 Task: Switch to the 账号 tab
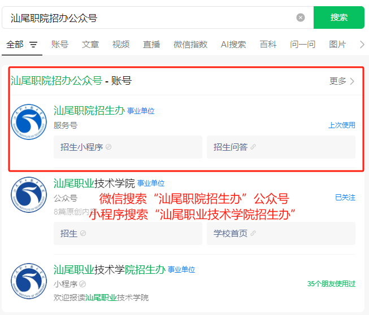click(x=60, y=45)
